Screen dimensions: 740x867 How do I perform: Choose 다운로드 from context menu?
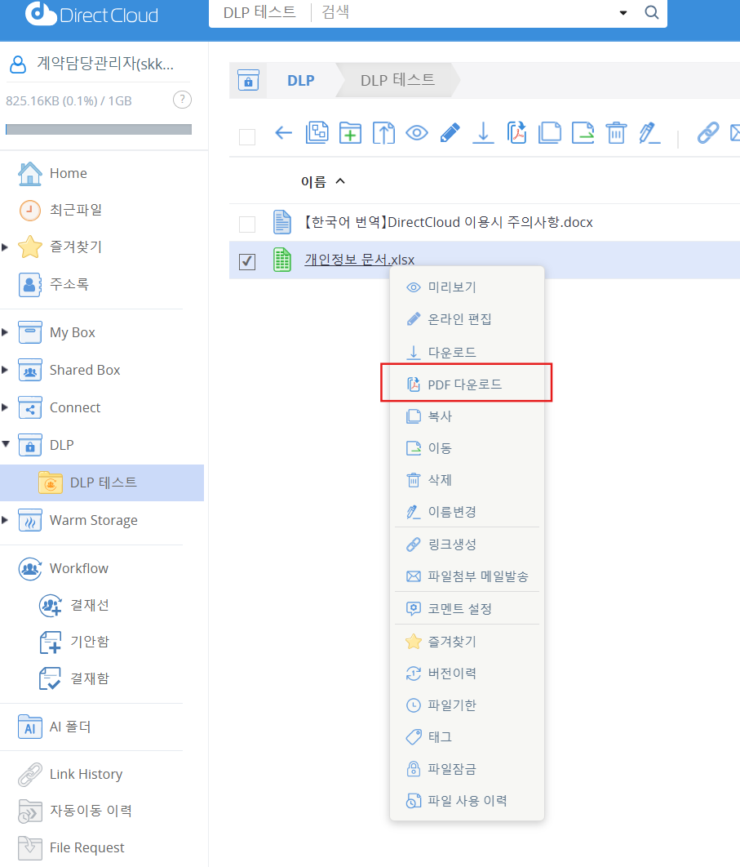click(x=467, y=352)
